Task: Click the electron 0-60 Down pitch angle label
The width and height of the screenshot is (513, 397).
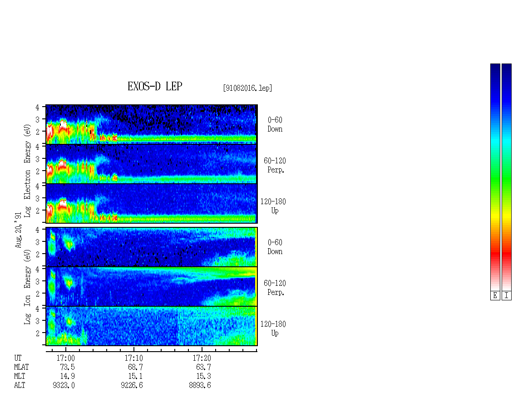Action: pos(275,125)
